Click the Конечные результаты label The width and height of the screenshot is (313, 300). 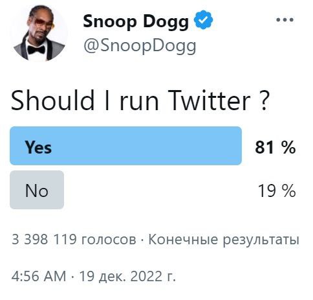click(224, 240)
